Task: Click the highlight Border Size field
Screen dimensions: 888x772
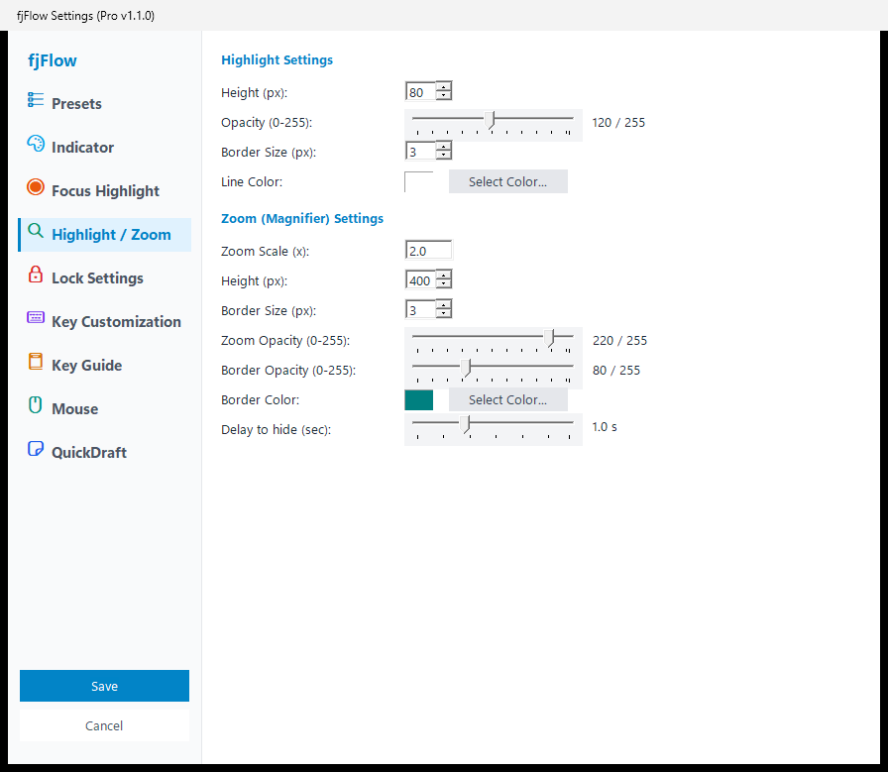Action: point(421,152)
